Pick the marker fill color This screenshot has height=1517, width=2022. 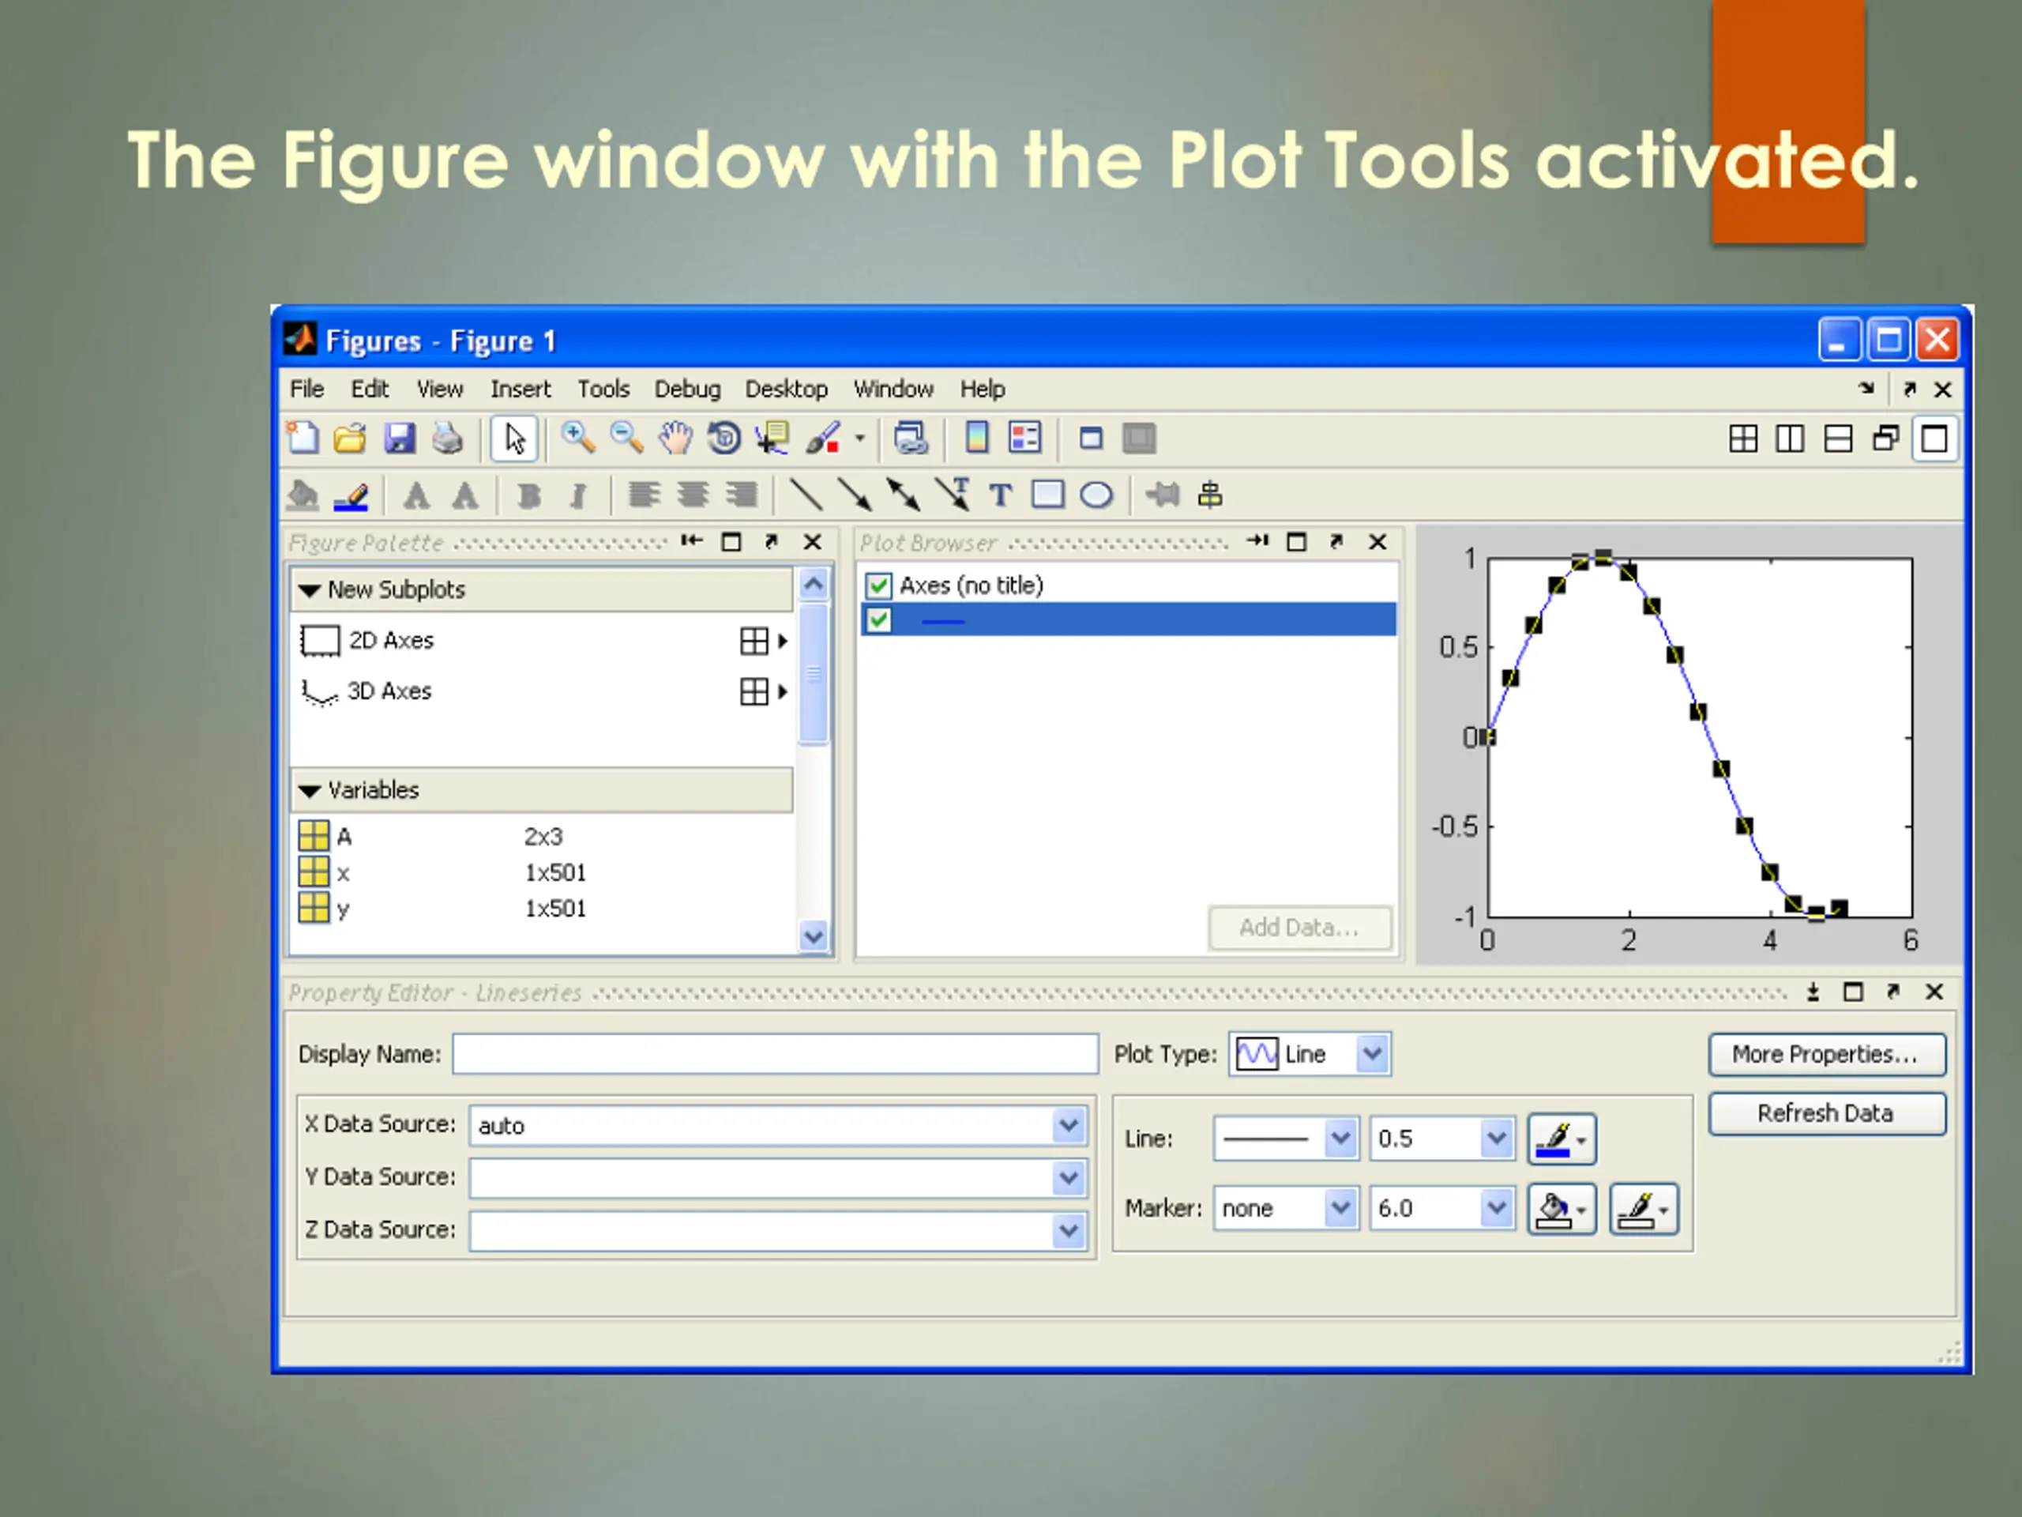[x=1562, y=1210]
